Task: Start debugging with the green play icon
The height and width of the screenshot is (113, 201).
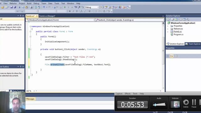Action: pos(65,7)
